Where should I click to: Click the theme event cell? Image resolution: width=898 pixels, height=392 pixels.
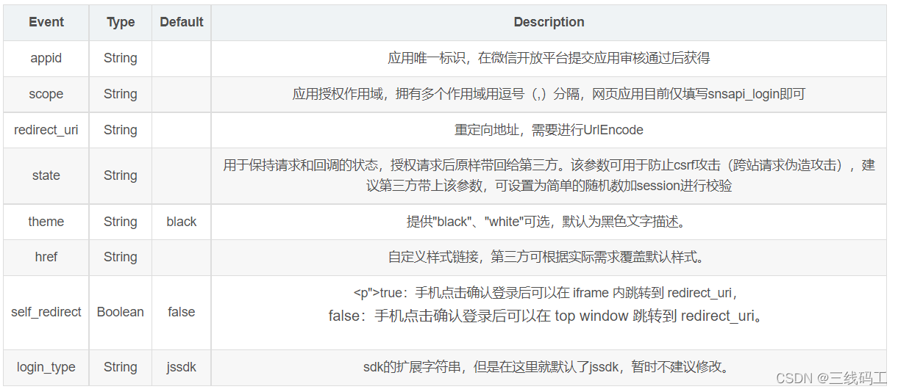[x=46, y=222]
